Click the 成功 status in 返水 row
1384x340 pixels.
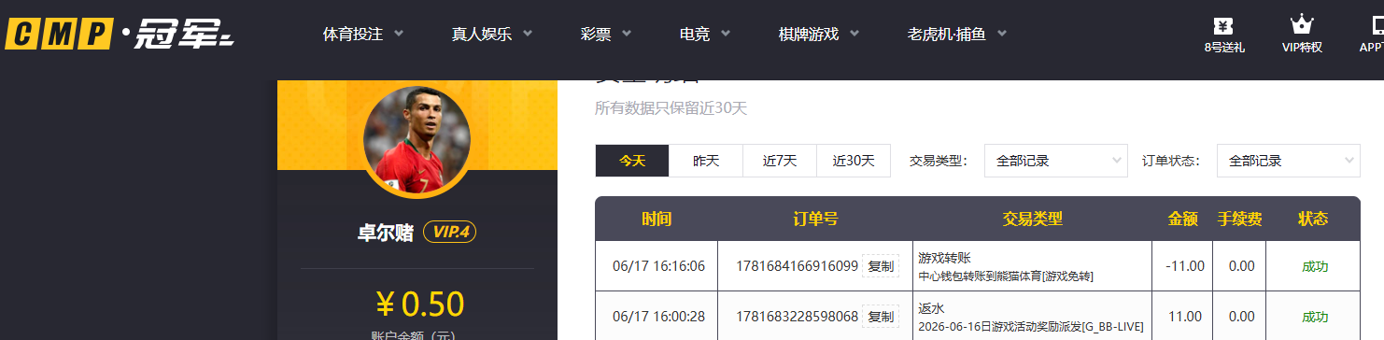pyautogui.click(x=1315, y=317)
